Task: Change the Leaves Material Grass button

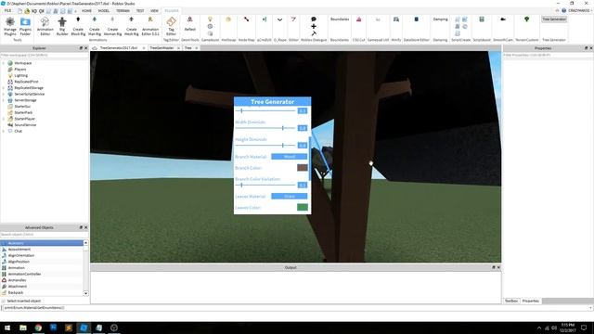Action: pos(290,196)
